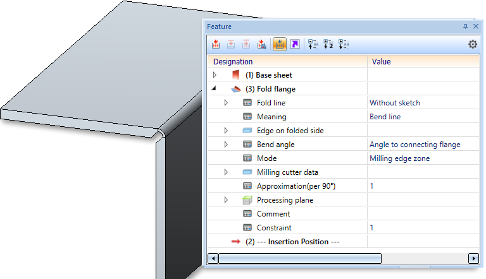Screen dimensions: 486x279
Task: Click the second greyed-out insertion toolbar icon
Action: (231, 44)
